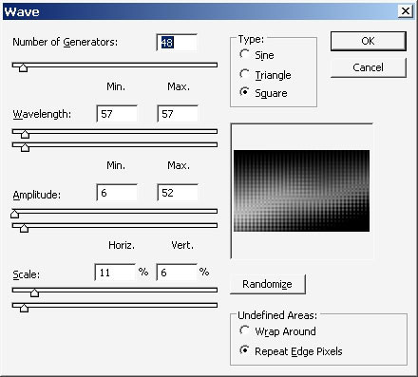This screenshot has height=377, width=418.
Task: Click the Amplitude Max. input field
Action: 178,193
